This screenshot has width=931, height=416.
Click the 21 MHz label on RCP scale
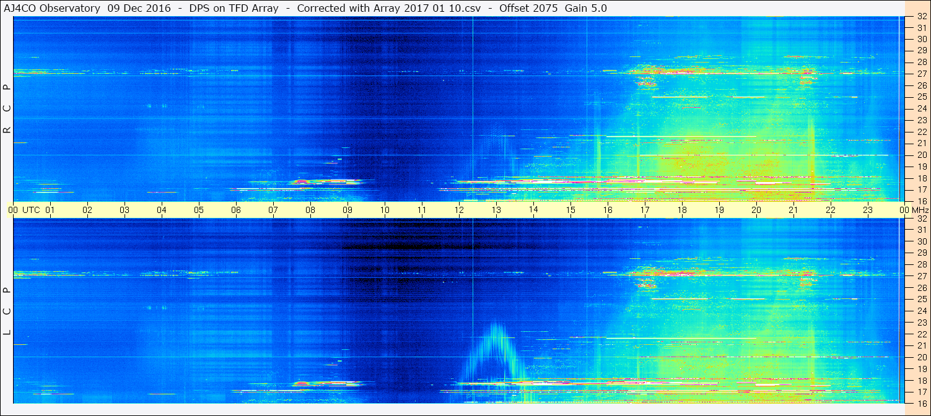(921, 143)
